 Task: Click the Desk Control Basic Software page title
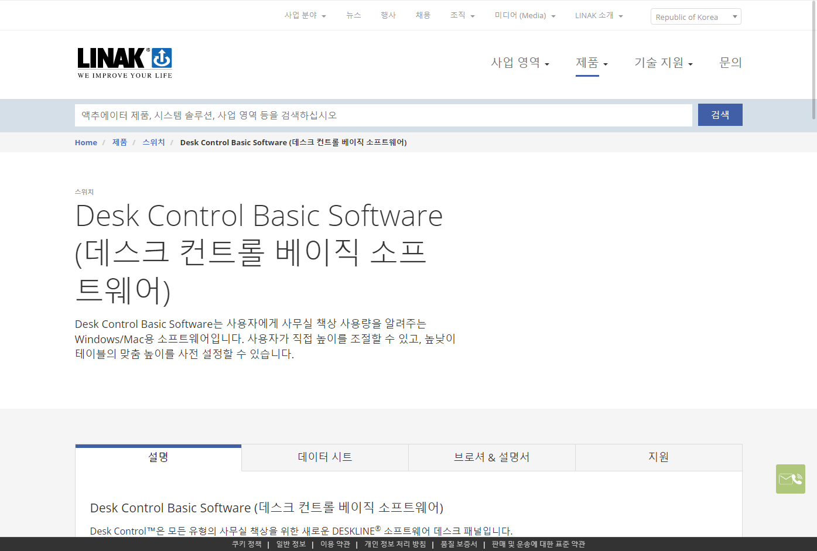(x=259, y=253)
